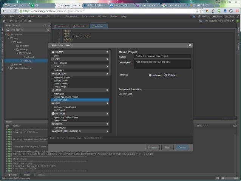Screen dimensions: 241x181
Task: Click the Python category icon
Action: pos(53,113)
